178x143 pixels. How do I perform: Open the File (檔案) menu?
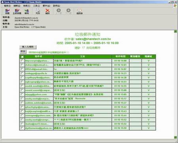click(x=7, y=6)
